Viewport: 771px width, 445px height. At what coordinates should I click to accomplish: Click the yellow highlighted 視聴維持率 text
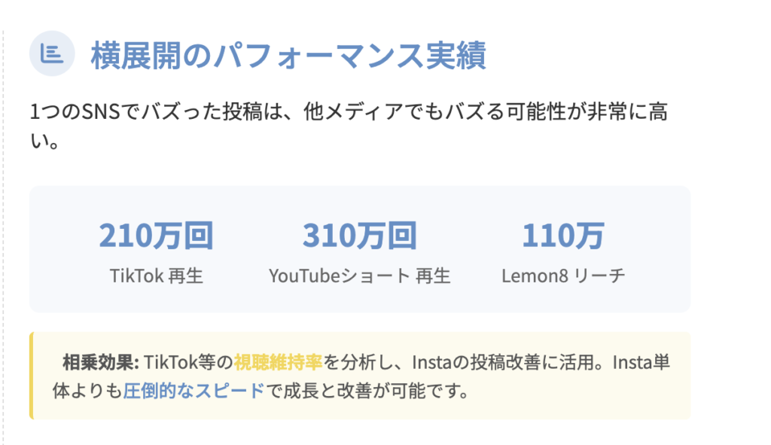click(x=278, y=361)
